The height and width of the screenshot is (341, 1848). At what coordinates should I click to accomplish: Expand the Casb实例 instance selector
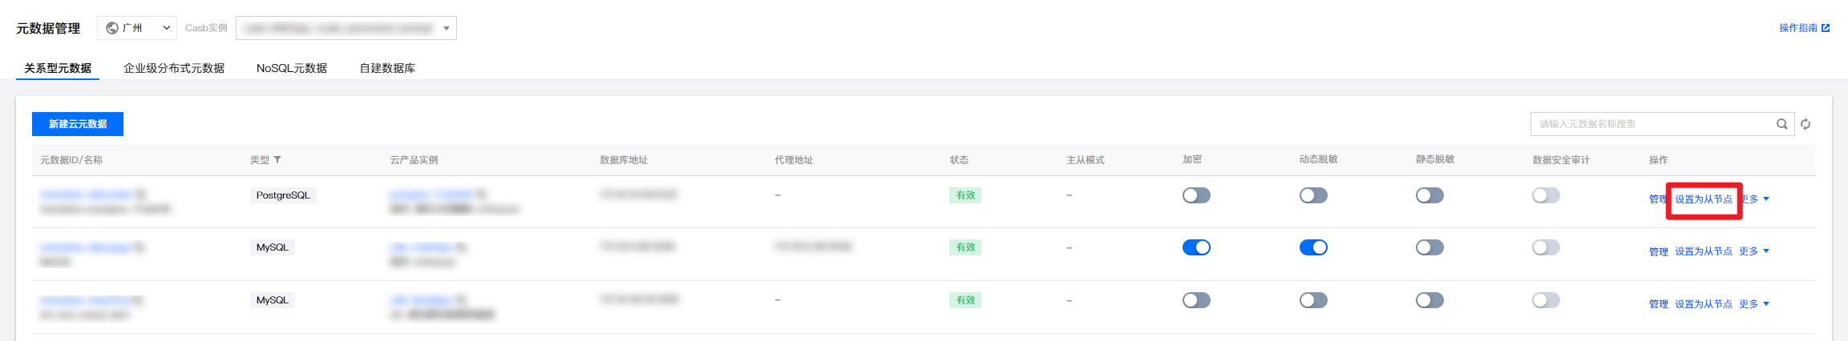346,28
